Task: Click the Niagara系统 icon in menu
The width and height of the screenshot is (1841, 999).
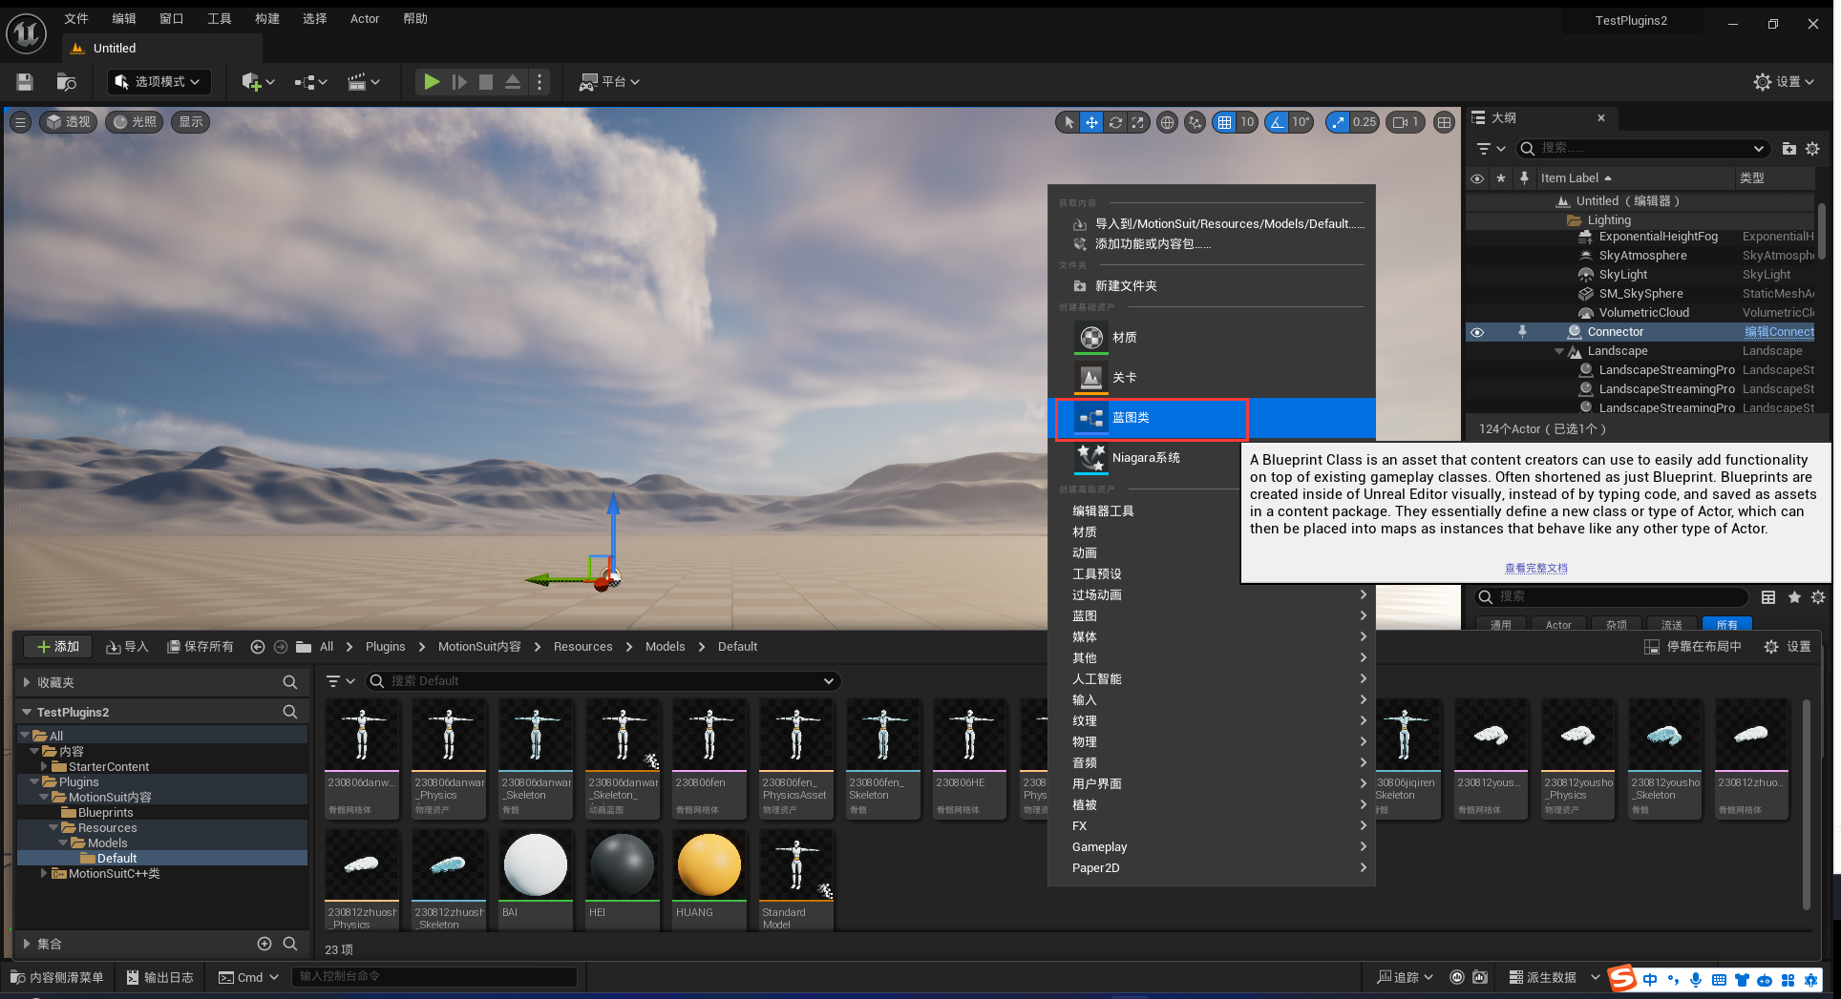Action: [x=1090, y=458]
